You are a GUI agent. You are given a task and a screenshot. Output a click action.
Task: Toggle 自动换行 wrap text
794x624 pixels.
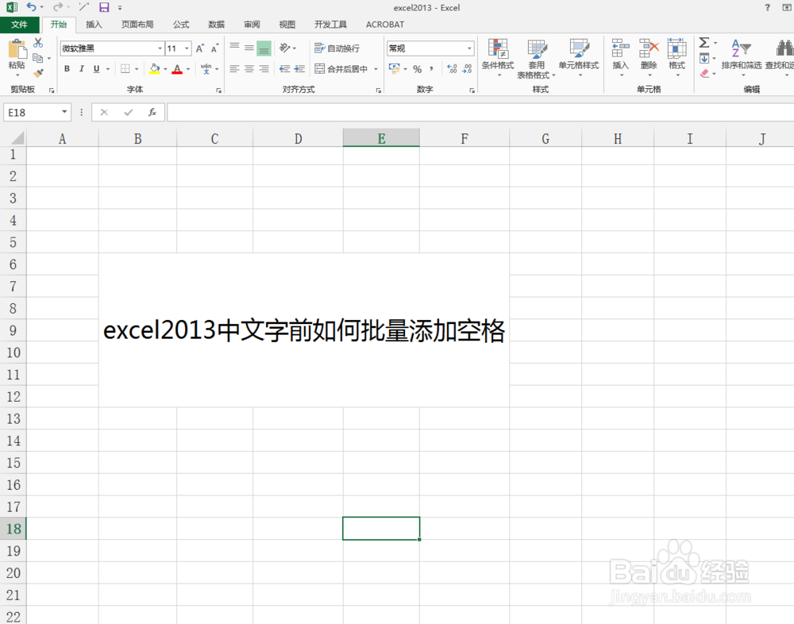337,48
